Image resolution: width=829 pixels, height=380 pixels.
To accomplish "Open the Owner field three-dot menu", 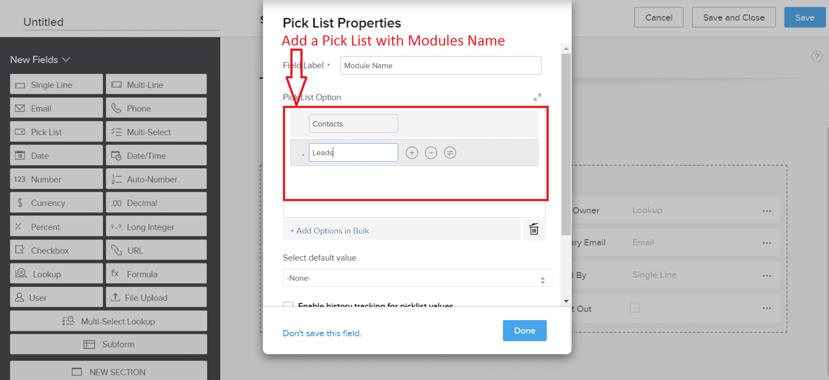I will pyautogui.click(x=767, y=211).
